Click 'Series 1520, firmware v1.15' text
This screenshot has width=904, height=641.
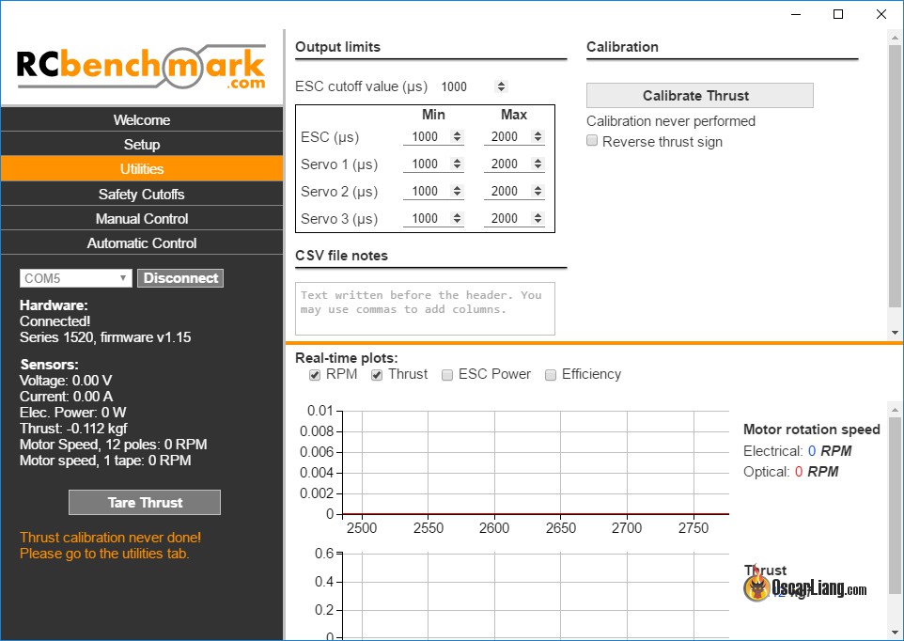click(x=105, y=337)
